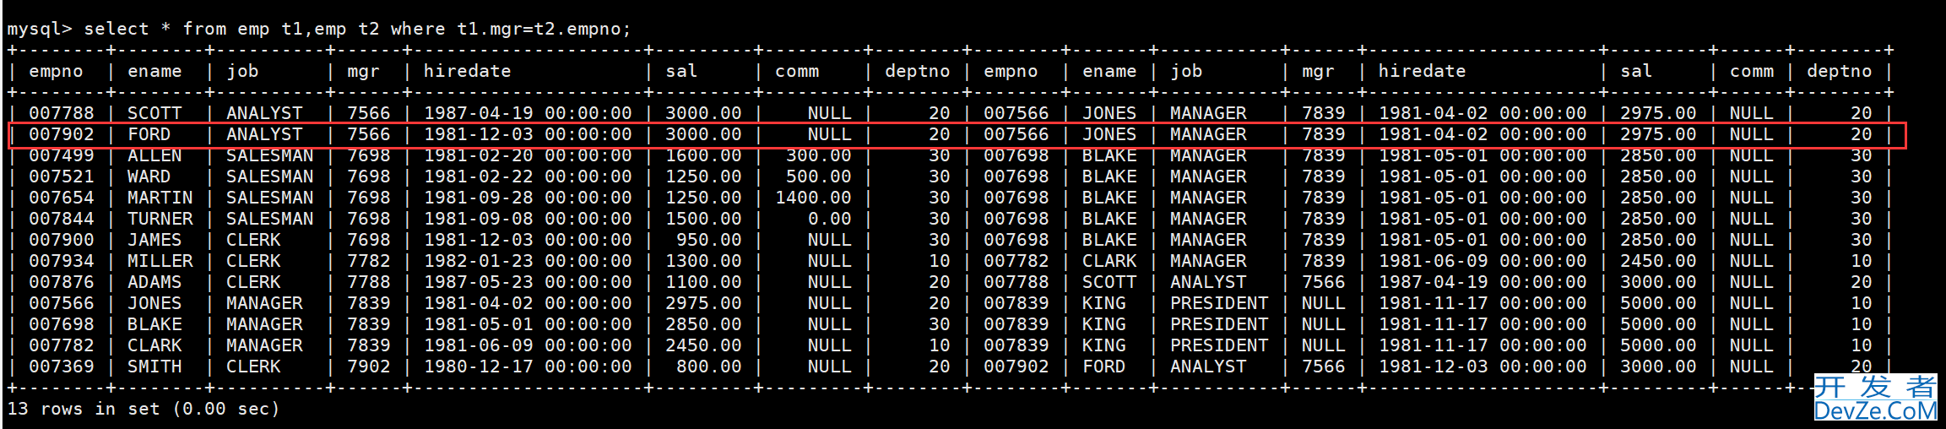Screen dimensions: 1946x429
Task: Select the empno value 007876
Action: [x=62, y=282]
